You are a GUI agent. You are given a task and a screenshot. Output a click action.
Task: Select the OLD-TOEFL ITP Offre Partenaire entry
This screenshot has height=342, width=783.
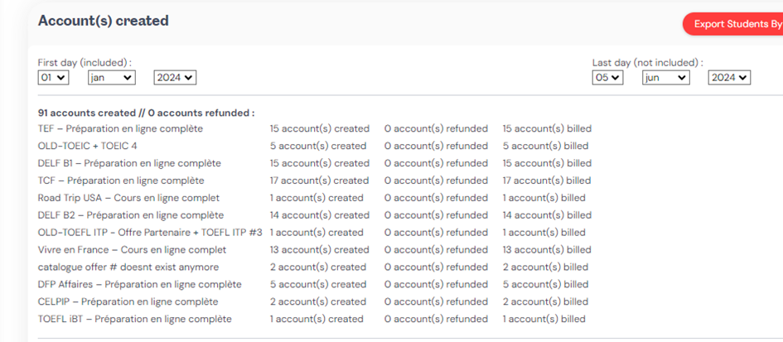tap(150, 233)
